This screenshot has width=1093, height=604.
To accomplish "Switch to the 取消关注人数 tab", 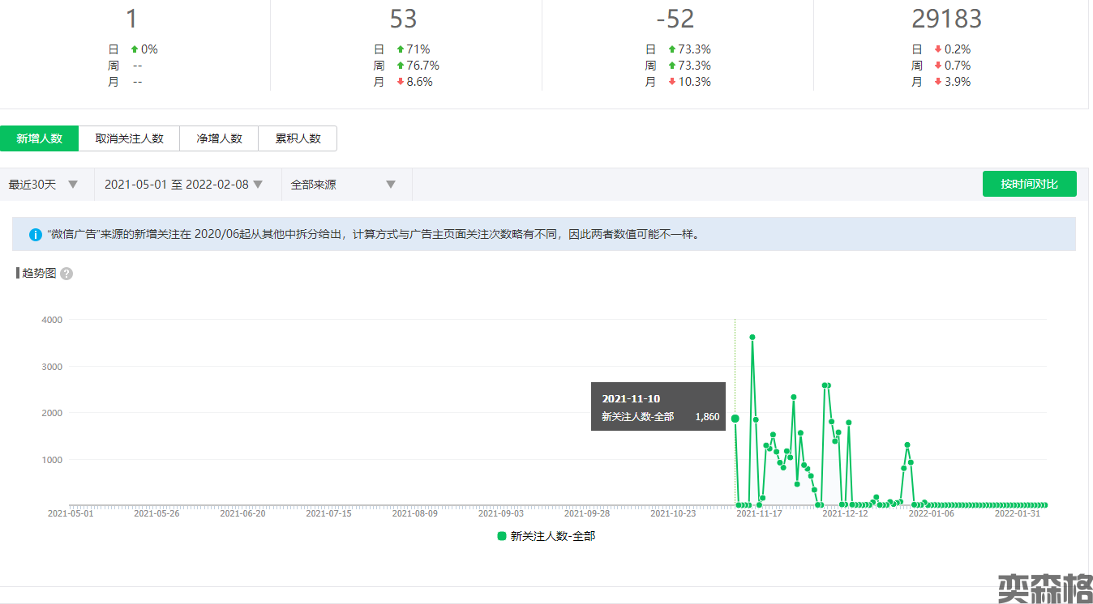I will point(129,138).
